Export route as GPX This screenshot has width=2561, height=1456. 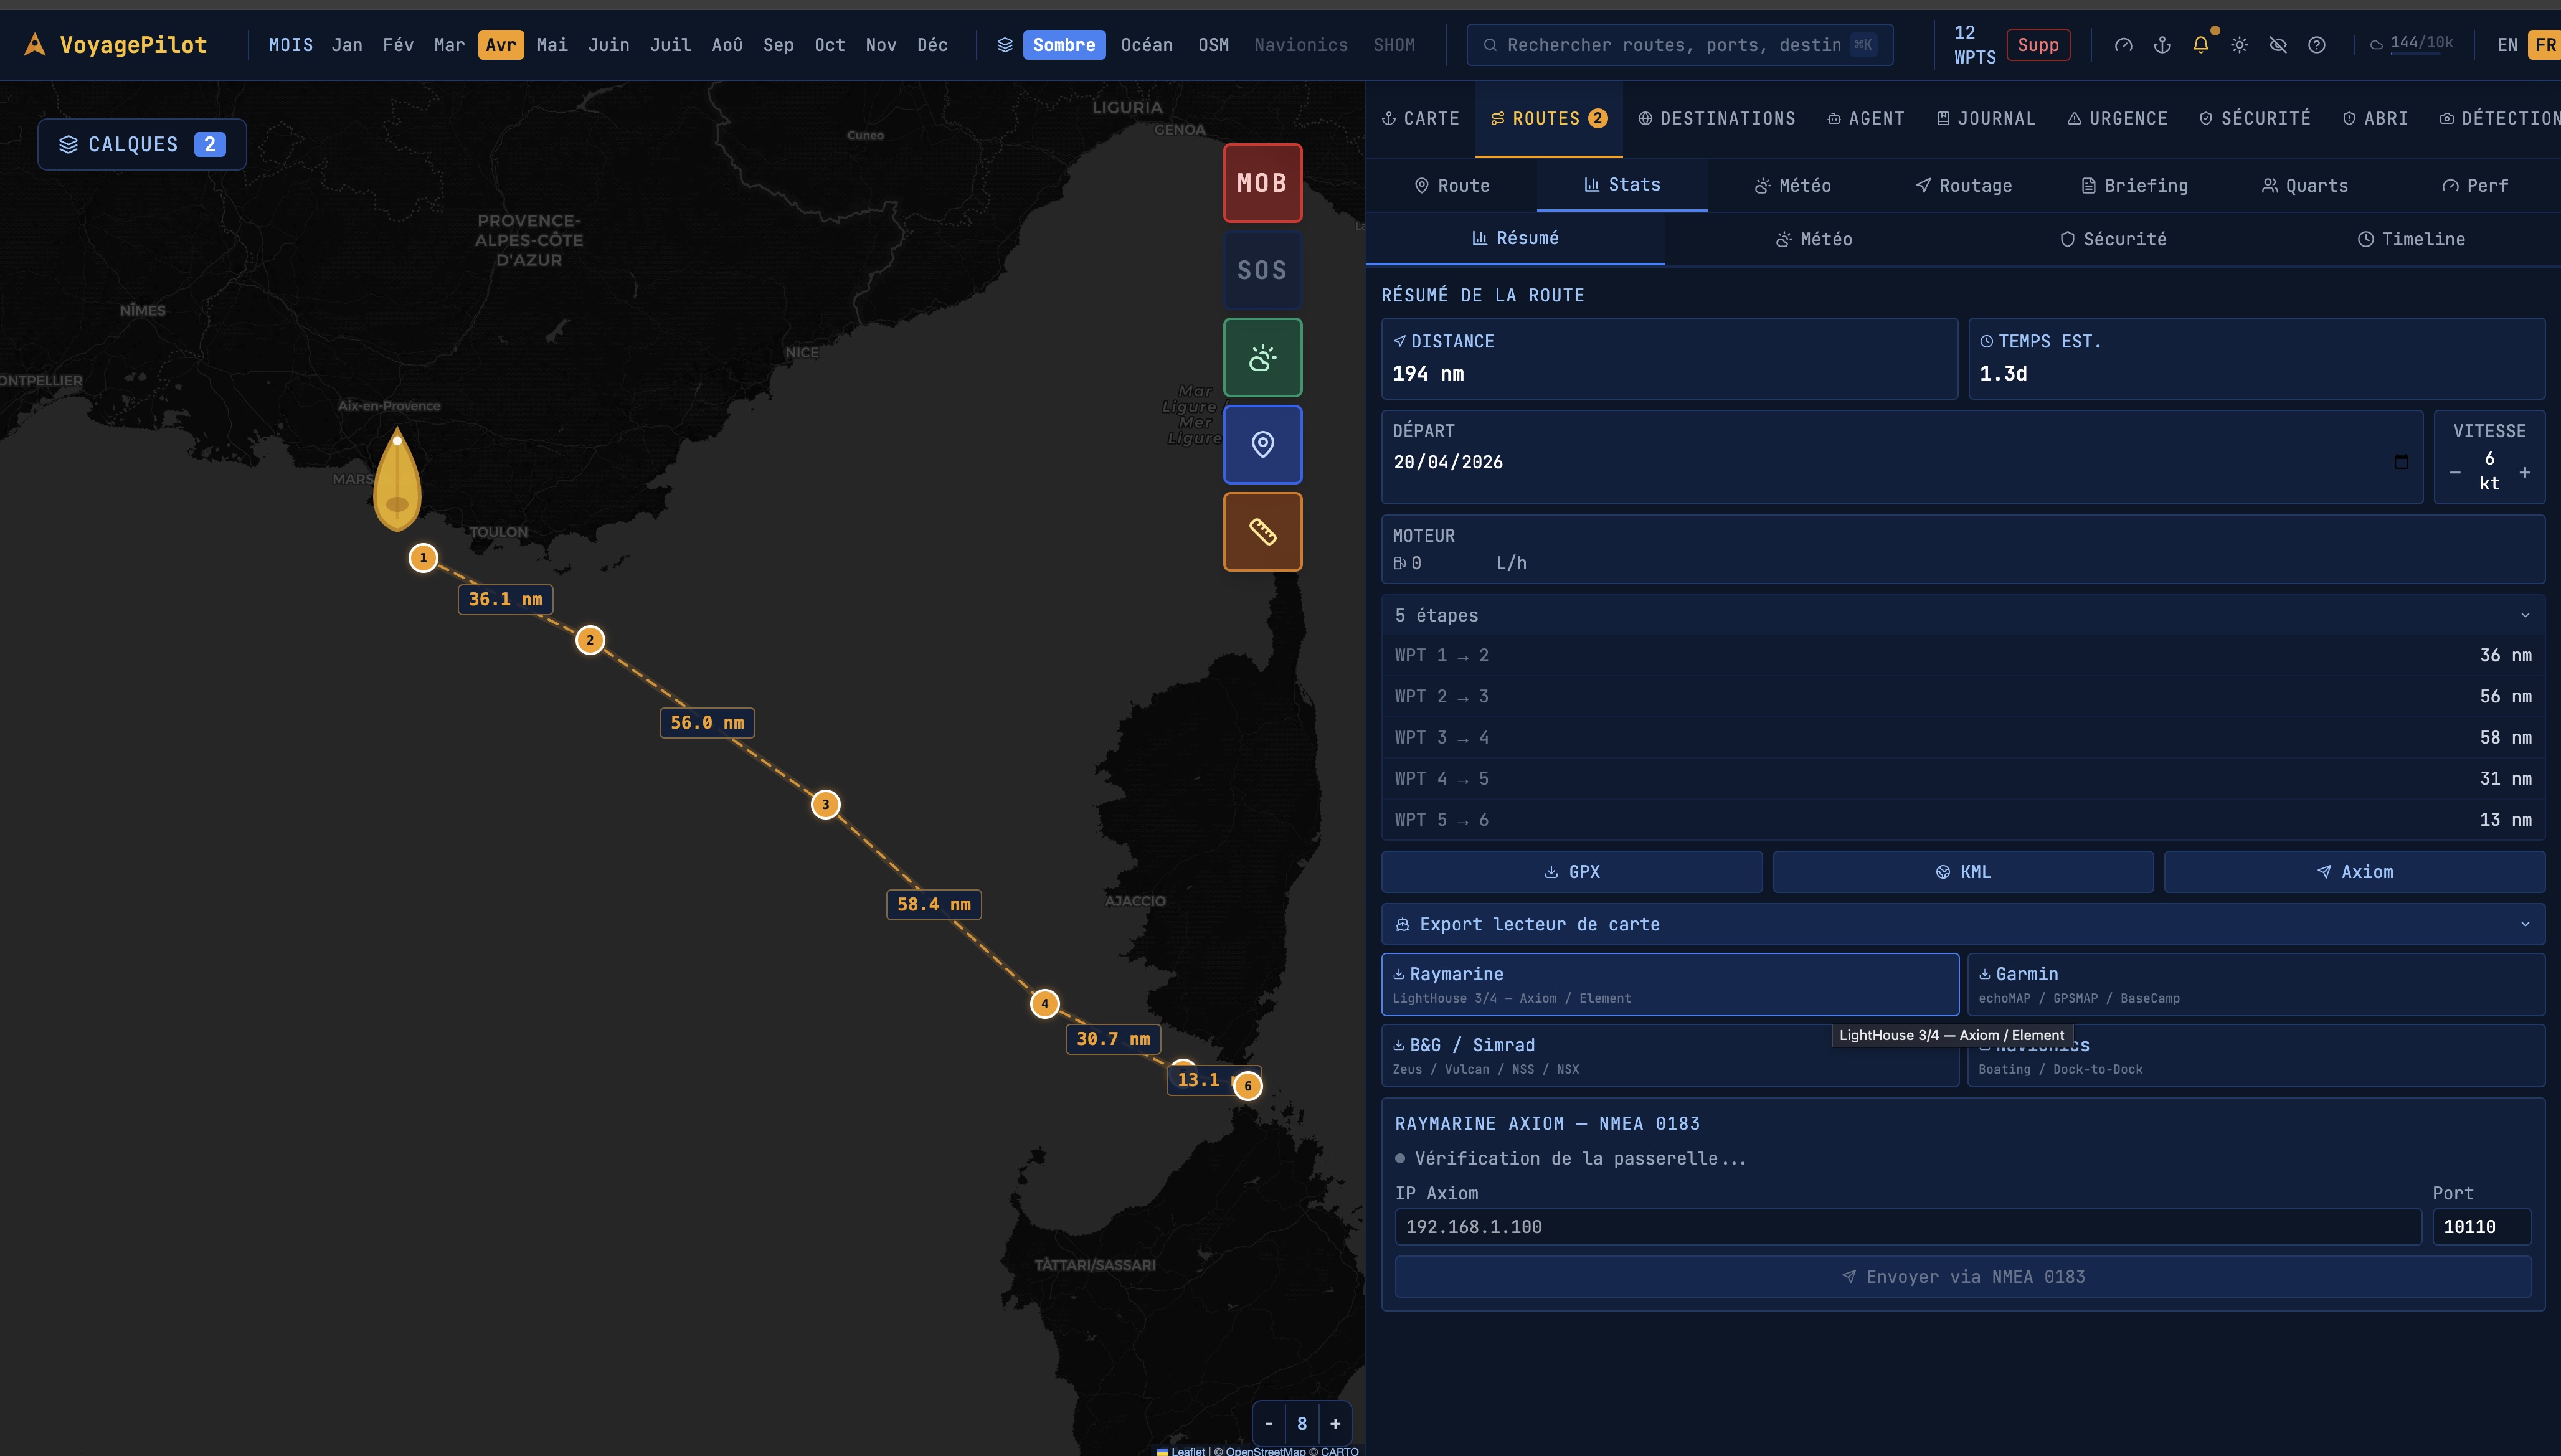point(1572,872)
